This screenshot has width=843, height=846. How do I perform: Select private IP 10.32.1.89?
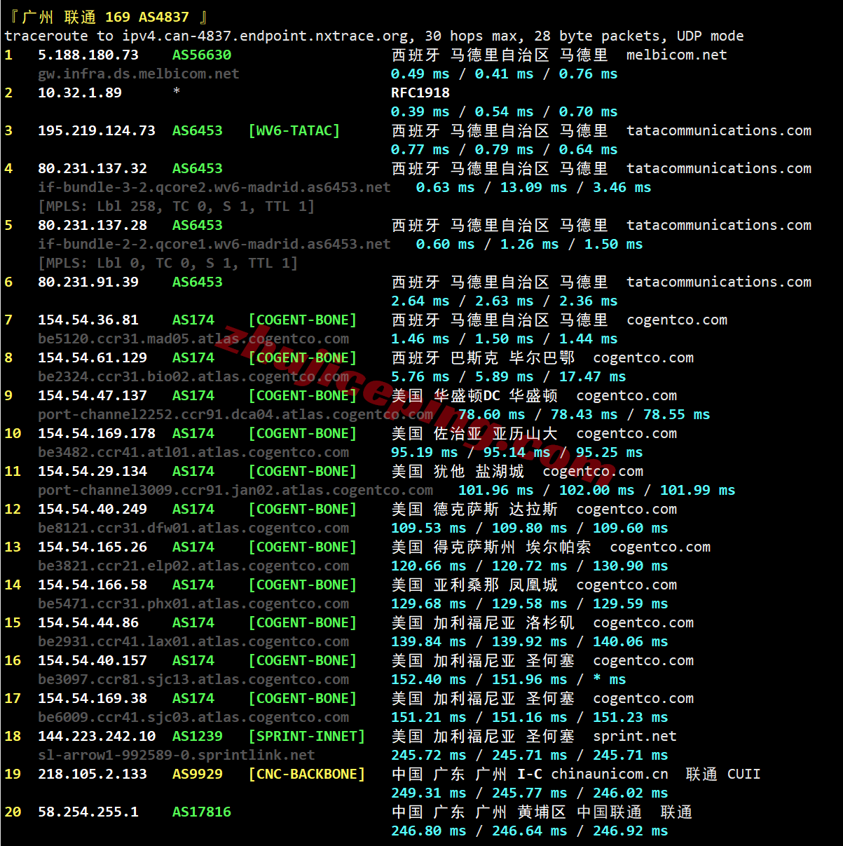(80, 93)
